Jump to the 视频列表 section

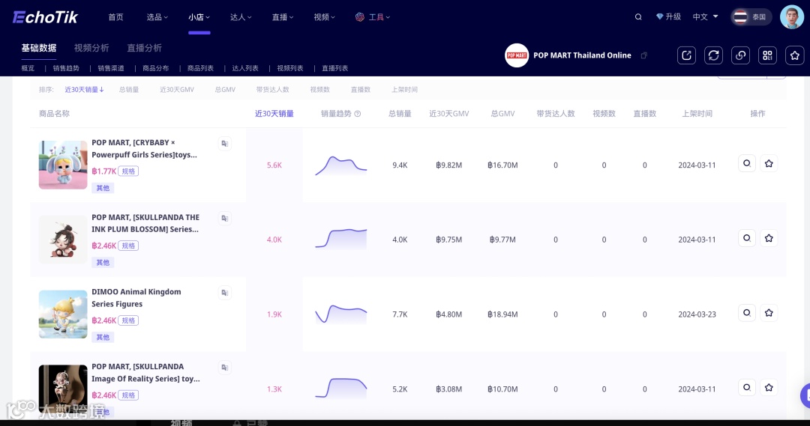[x=289, y=68]
